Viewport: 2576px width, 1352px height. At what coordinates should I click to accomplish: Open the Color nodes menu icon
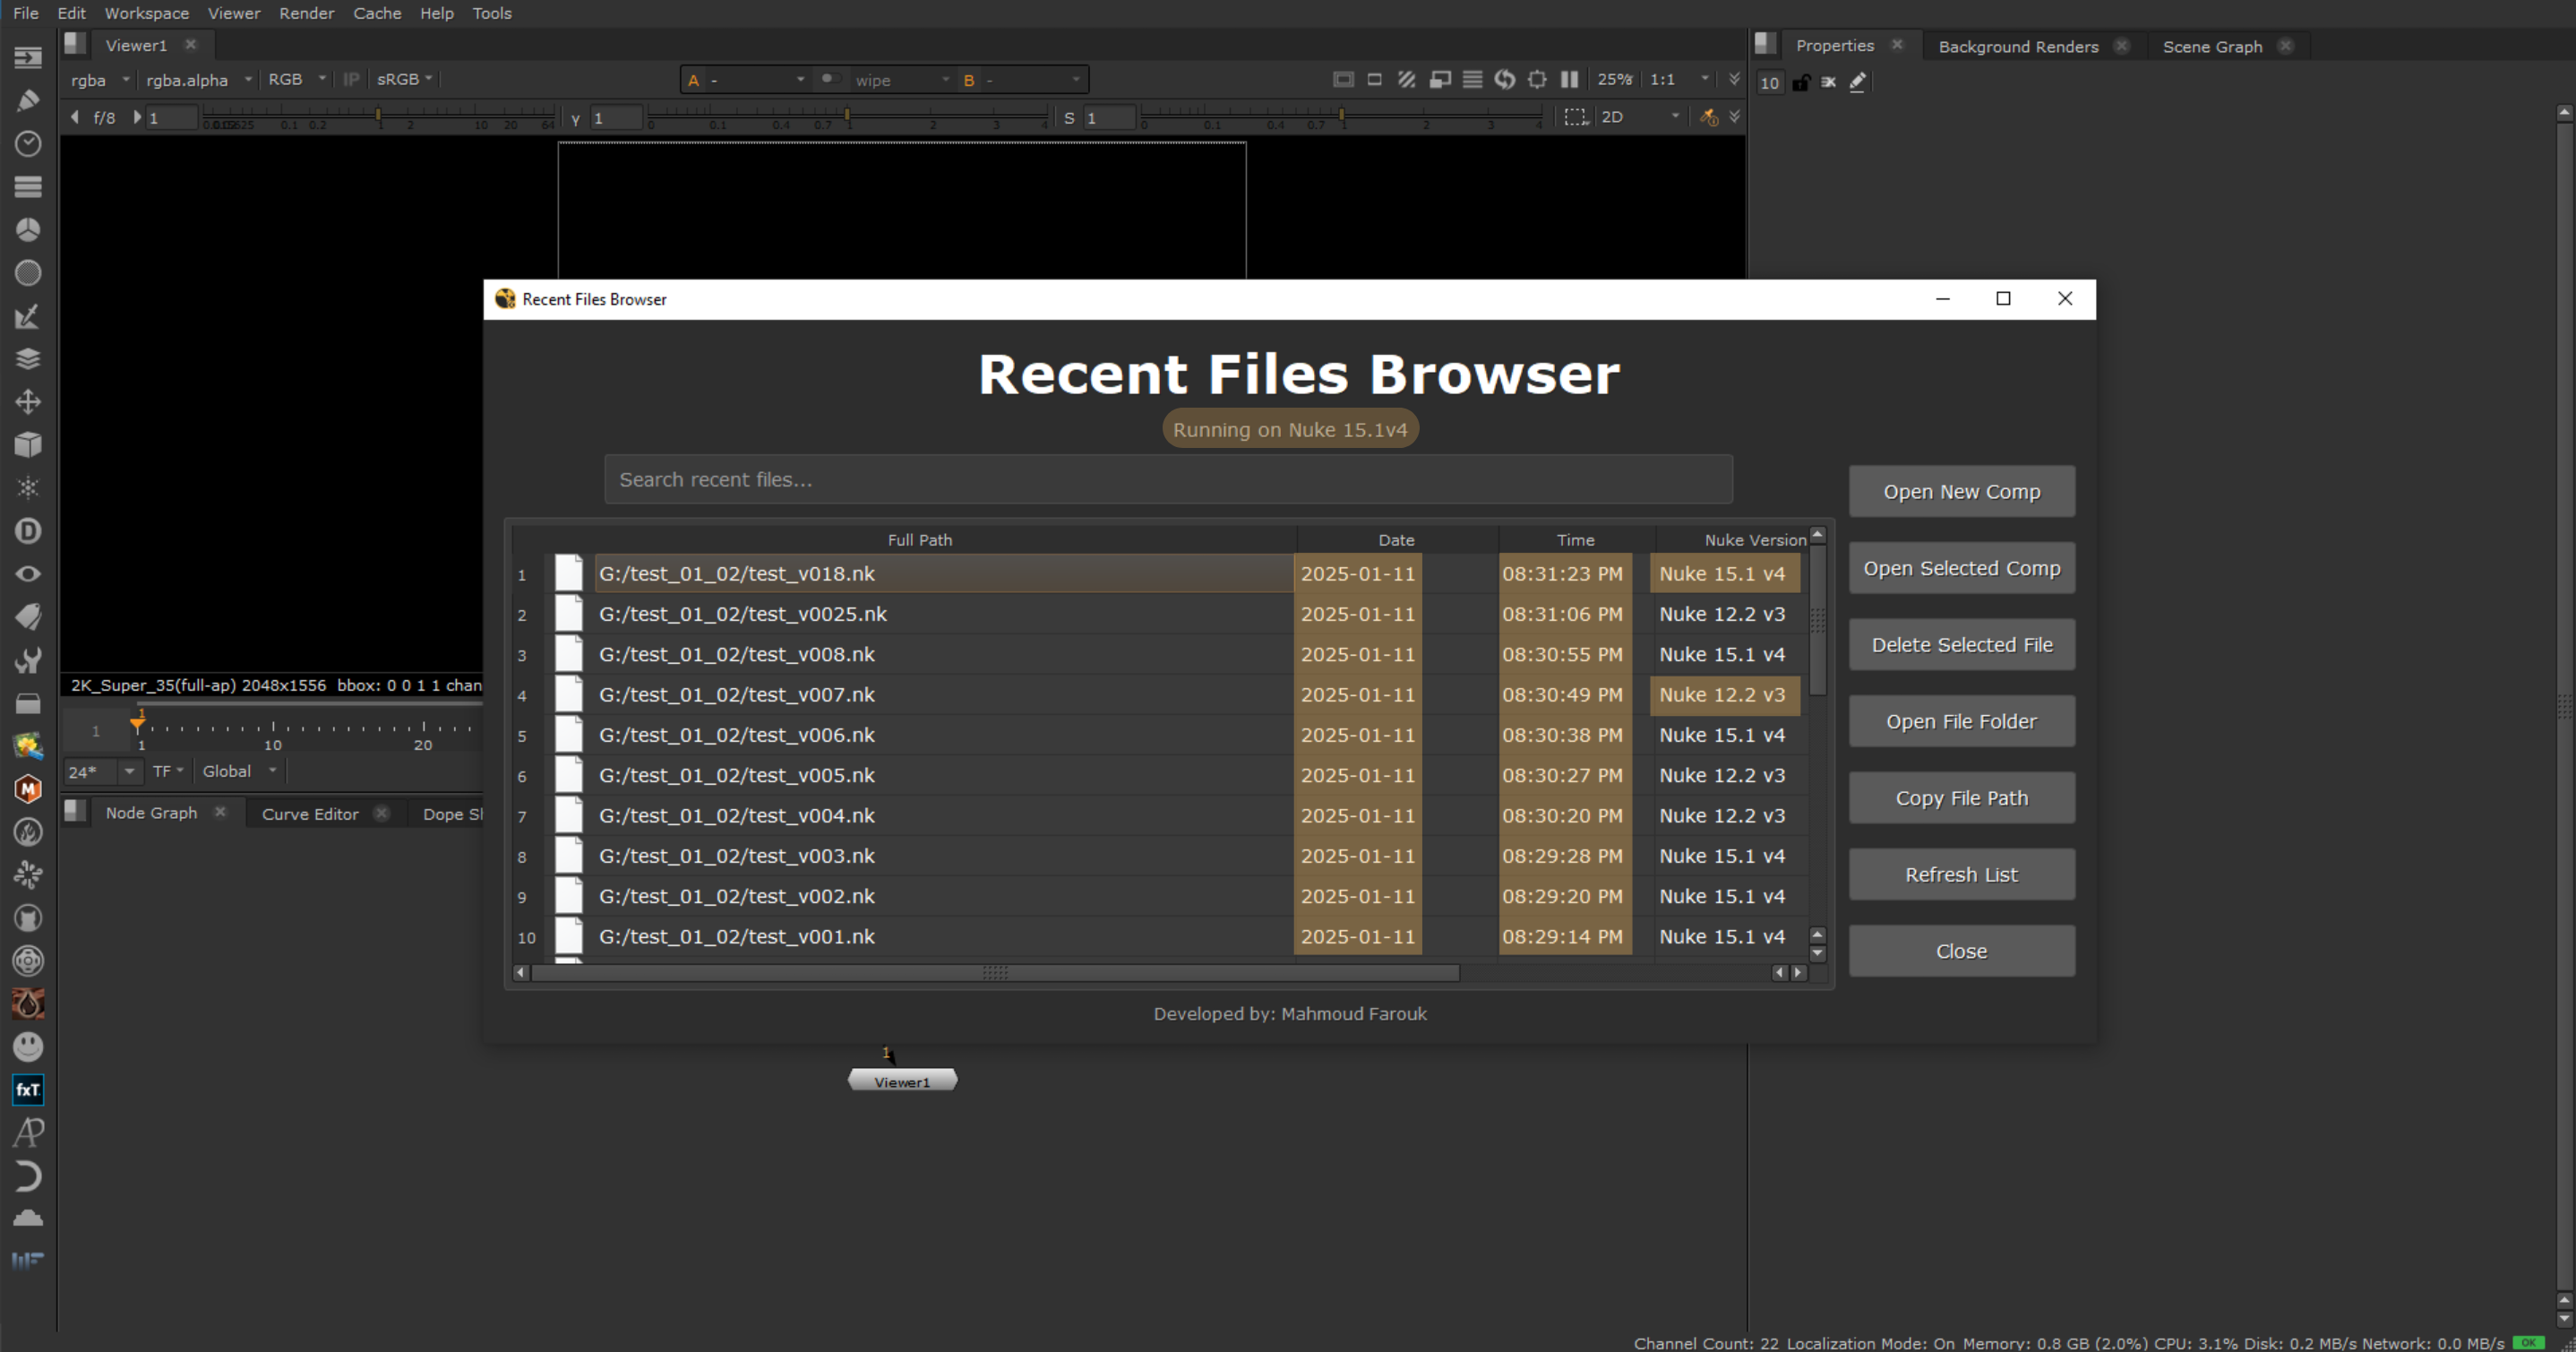27,229
